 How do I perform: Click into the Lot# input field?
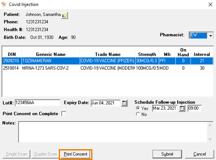(x=38, y=103)
